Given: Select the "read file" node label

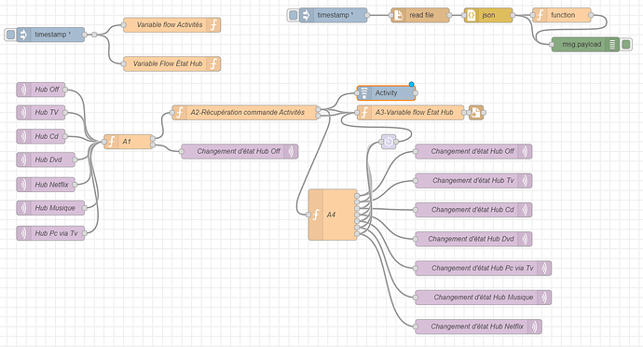Looking at the screenshot, I should (421, 15).
